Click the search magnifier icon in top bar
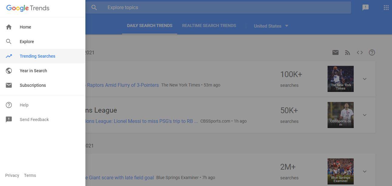Viewport: 392px width, 186px height. (94, 8)
